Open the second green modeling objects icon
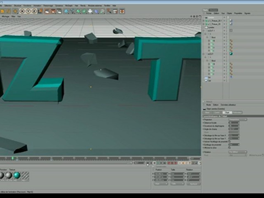264x198 pixels. 84,11
